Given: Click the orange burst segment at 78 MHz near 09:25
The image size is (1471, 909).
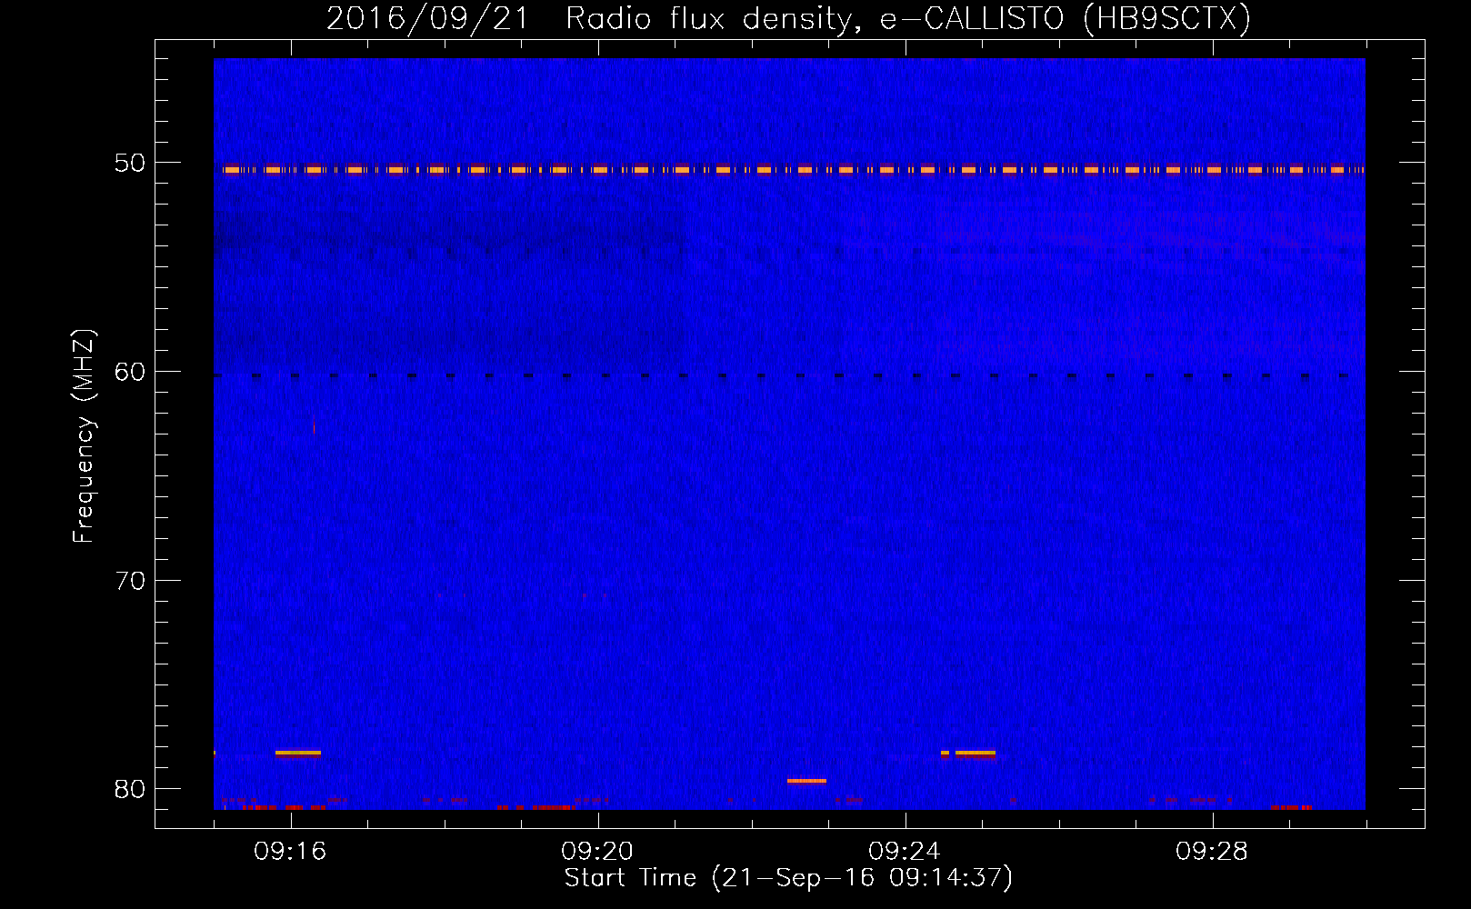Looking at the screenshot, I should tap(975, 753).
